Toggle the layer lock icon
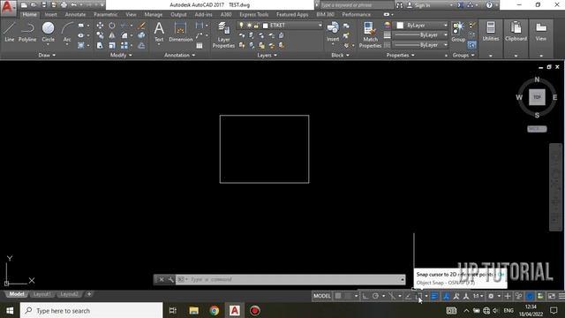565x318 pixels. pos(257,26)
